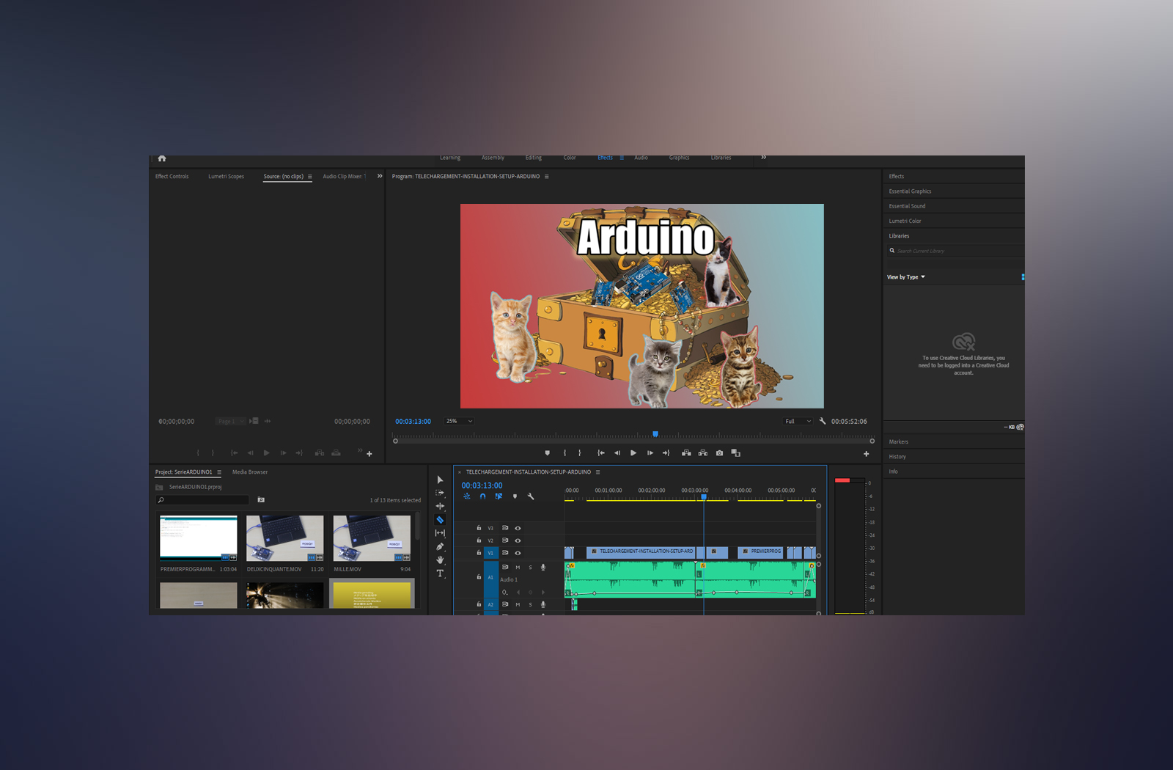Switch to Learning workspace
The width and height of the screenshot is (1173, 770).
(x=450, y=158)
